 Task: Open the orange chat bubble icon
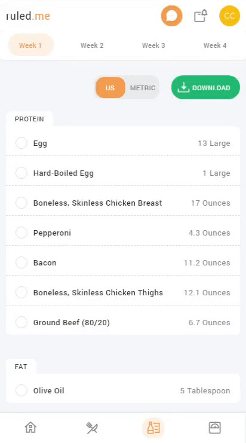click(x=171, y=16)
